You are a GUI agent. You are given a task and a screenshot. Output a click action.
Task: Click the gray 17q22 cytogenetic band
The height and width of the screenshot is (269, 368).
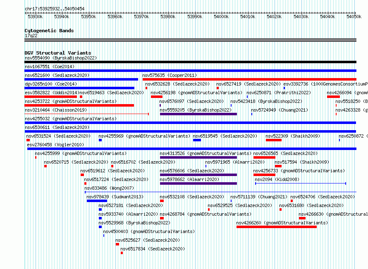pyautogui.click(x=190, y=40)
